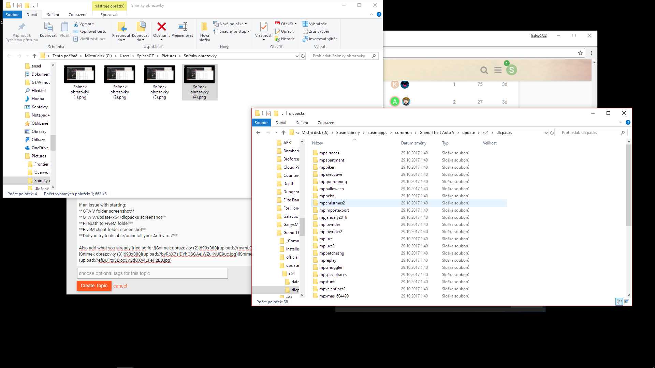
Task: Click the up arrow in Snímky obrazovky address bar
Action: point(34,56)
